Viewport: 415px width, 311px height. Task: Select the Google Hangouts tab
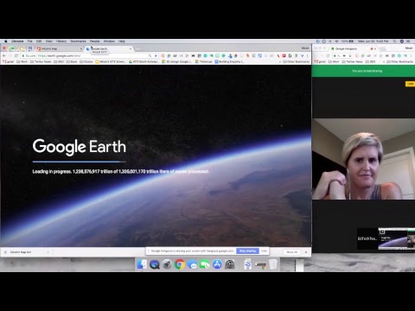pos(352,48)
